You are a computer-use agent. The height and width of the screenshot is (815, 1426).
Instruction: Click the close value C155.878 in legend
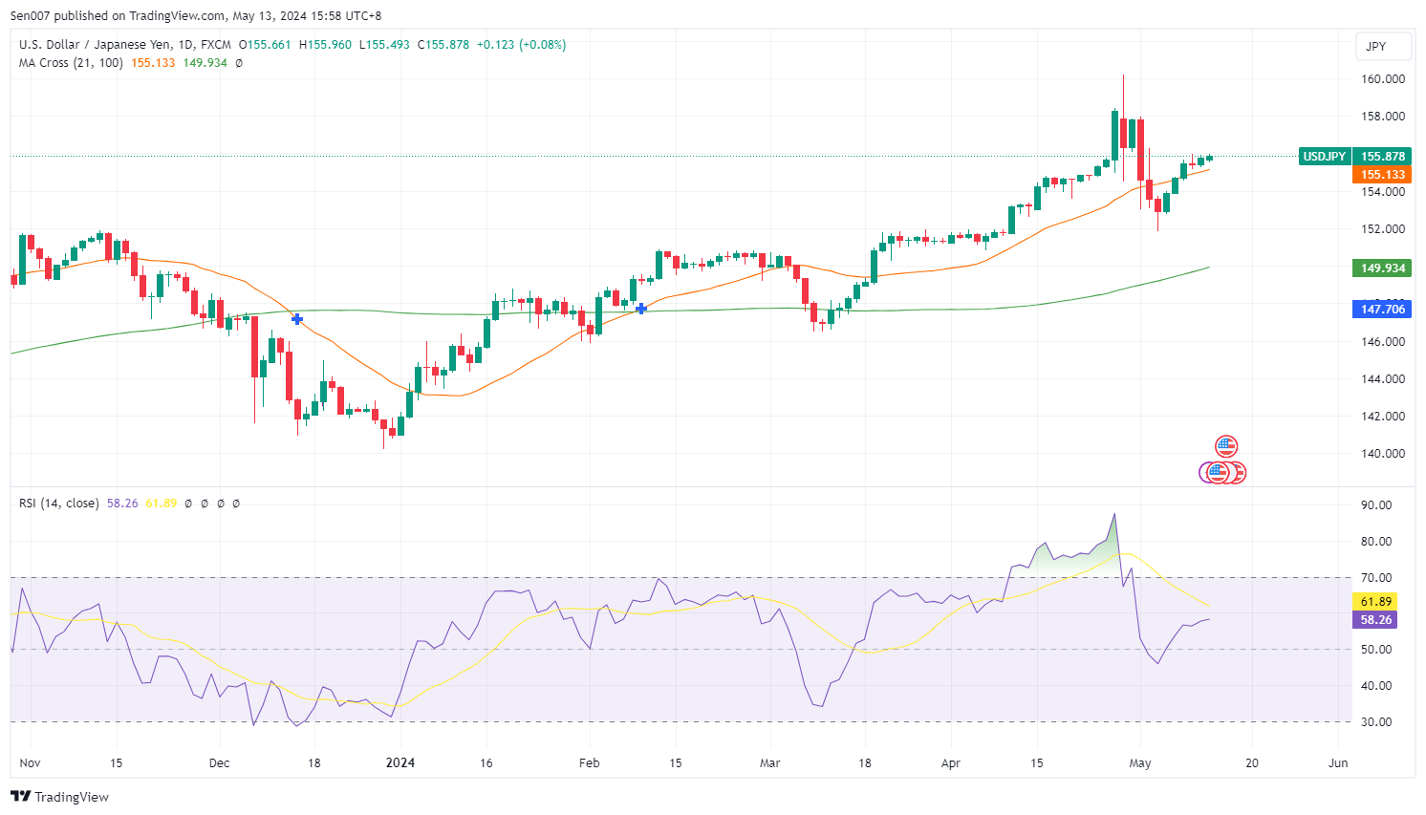tap(443, 45)
